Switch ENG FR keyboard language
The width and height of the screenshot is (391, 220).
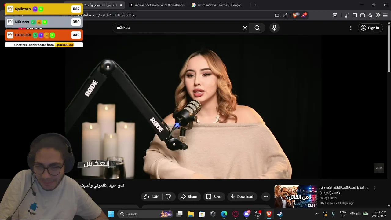click(x=343, y=214)
